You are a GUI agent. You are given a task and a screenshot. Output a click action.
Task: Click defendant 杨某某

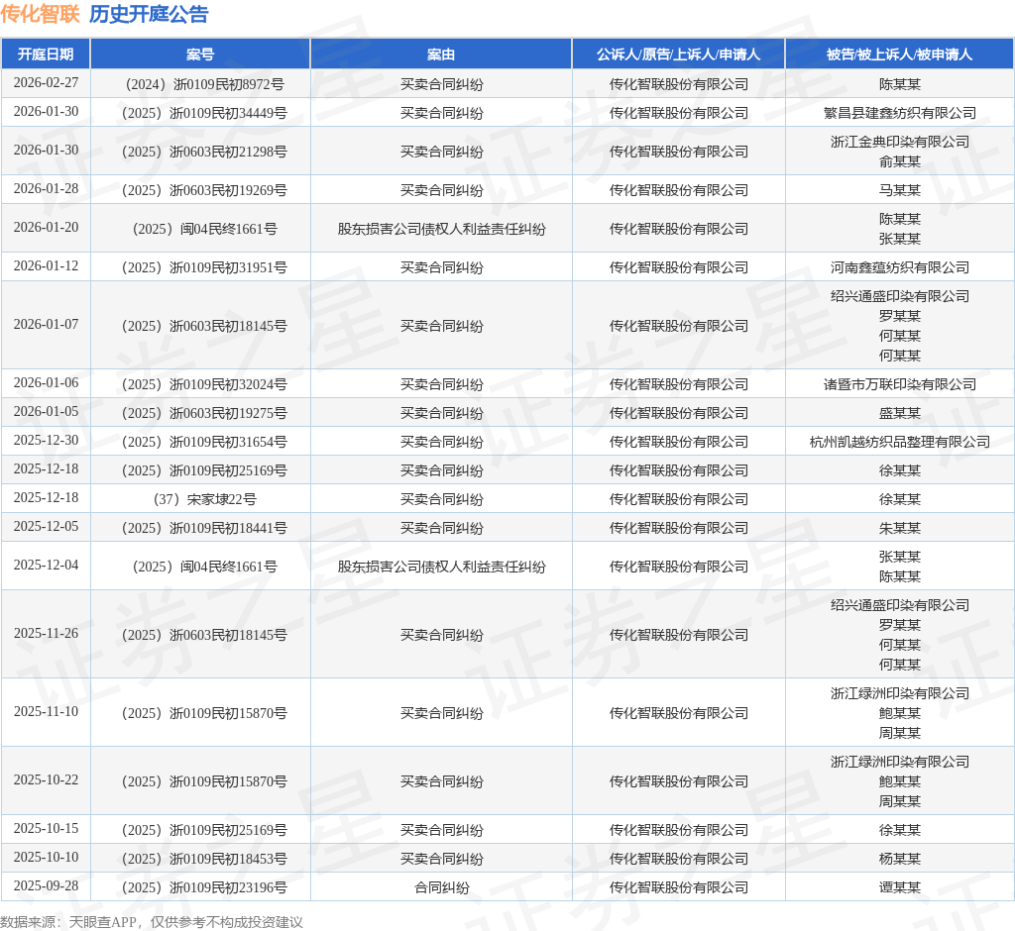(900, 859)
